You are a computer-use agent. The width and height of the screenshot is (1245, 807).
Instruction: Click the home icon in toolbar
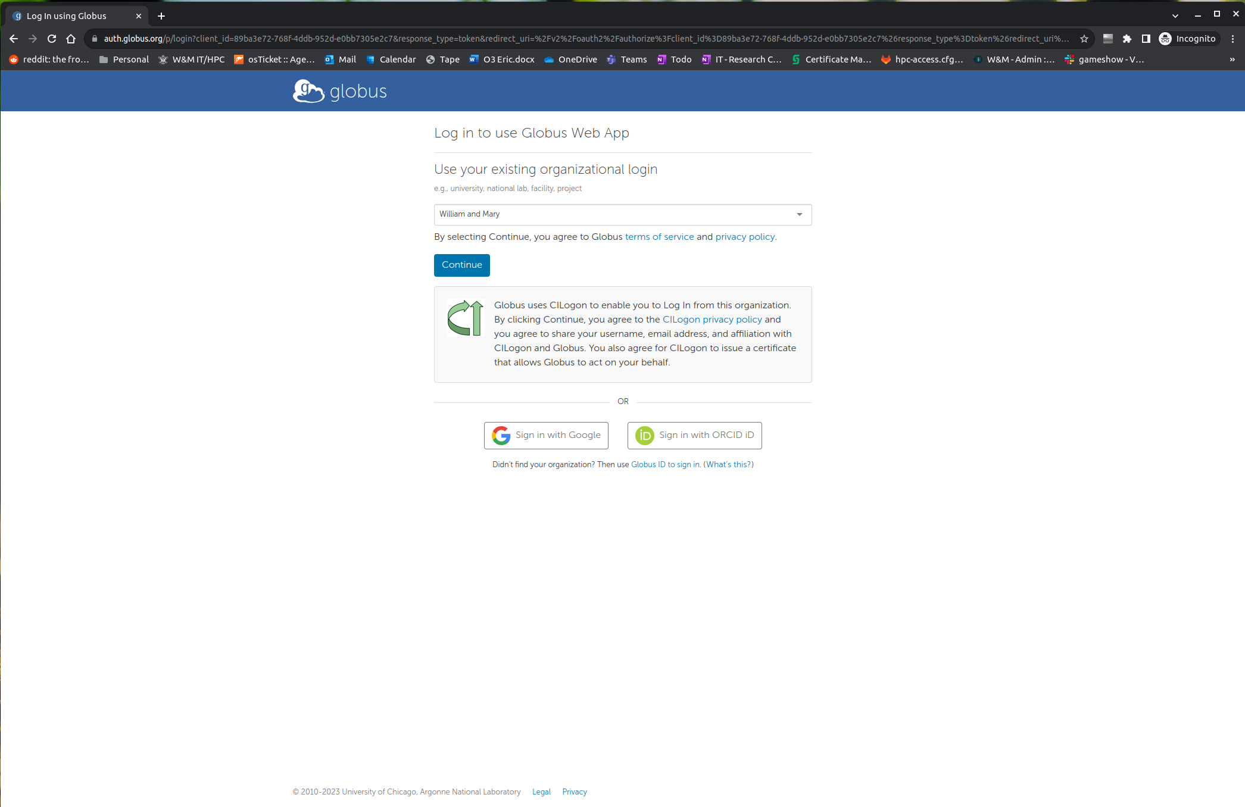click(x=71, y=39)
